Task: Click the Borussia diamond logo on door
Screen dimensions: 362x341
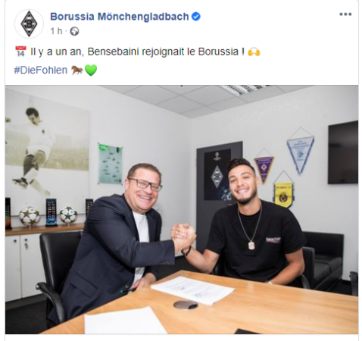Action: coord(217,177)
